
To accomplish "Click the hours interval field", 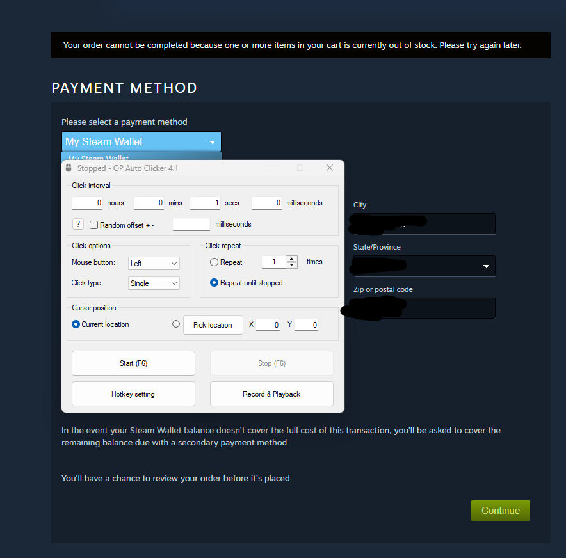I will tap(87, 203).
